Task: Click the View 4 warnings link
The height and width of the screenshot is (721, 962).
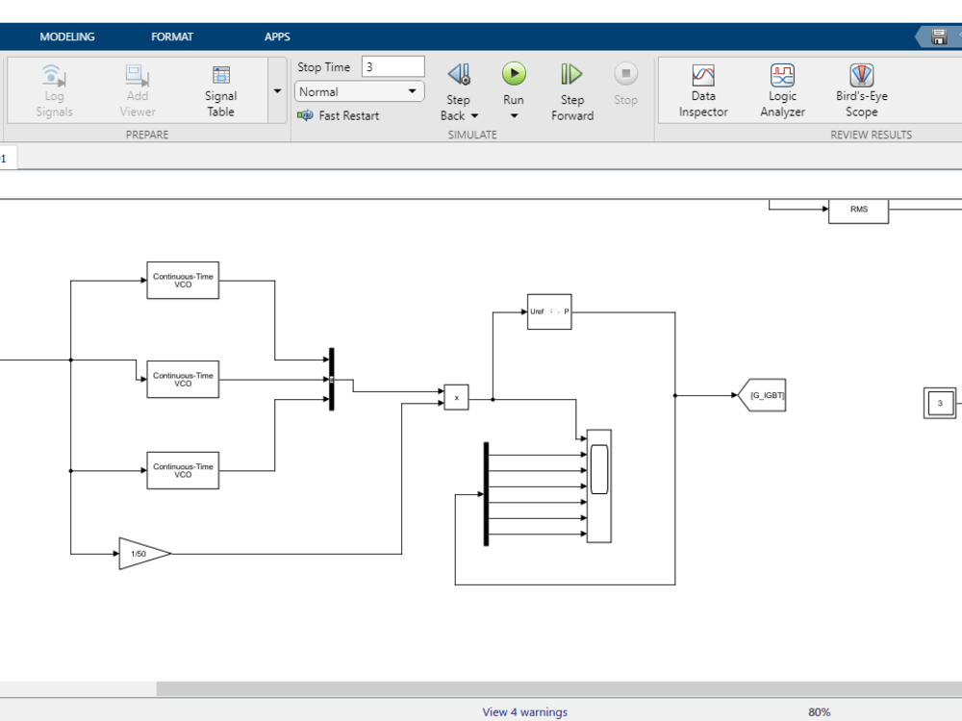Action: pyautogui.click(x=522, y=711)
